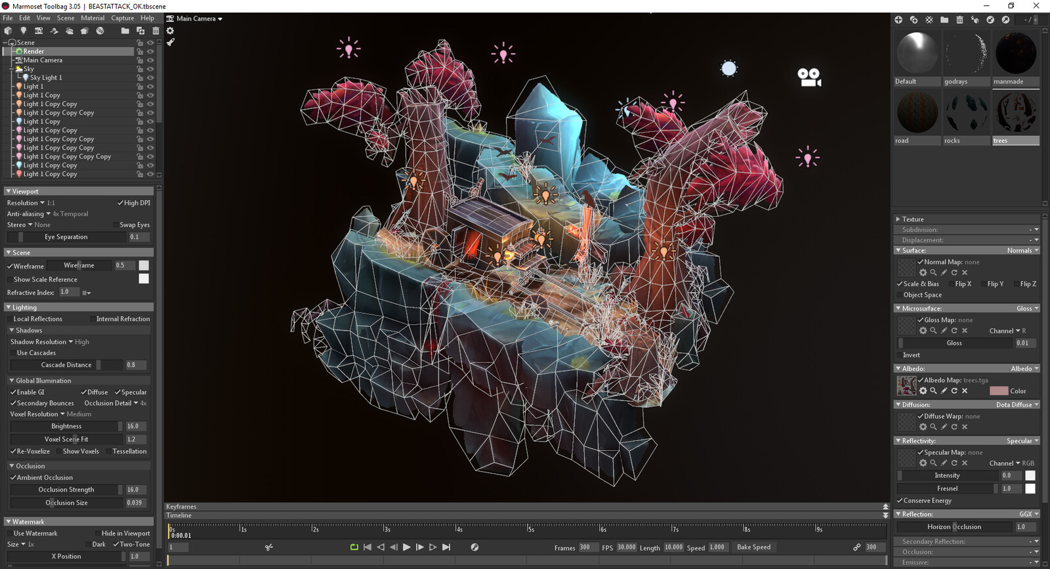Delete the selected material (trash icon)
The image size is (1050, 569).
[x=959, y=20]
